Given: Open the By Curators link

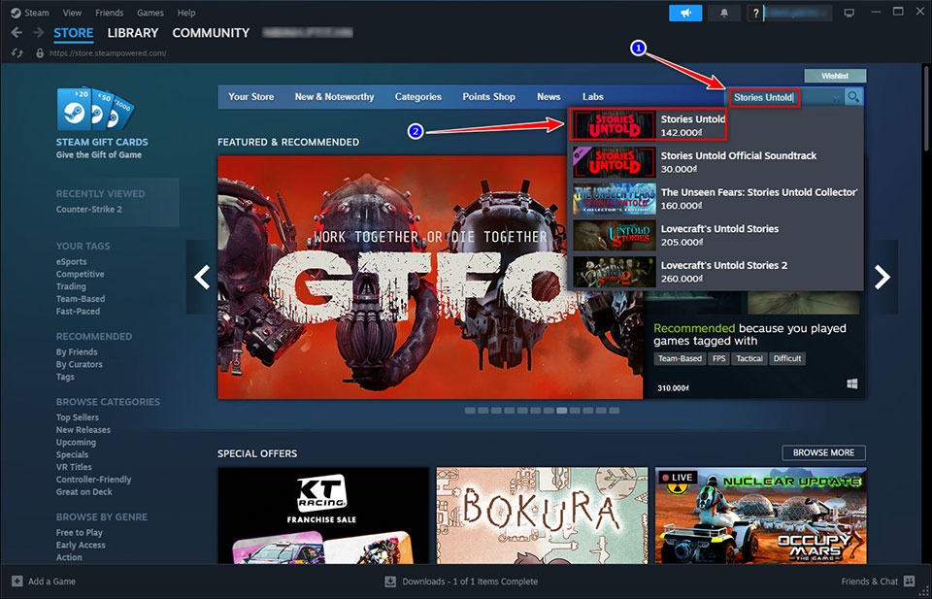Looking at the screenshot, I should pyautogui.click(x=79, y=364).
